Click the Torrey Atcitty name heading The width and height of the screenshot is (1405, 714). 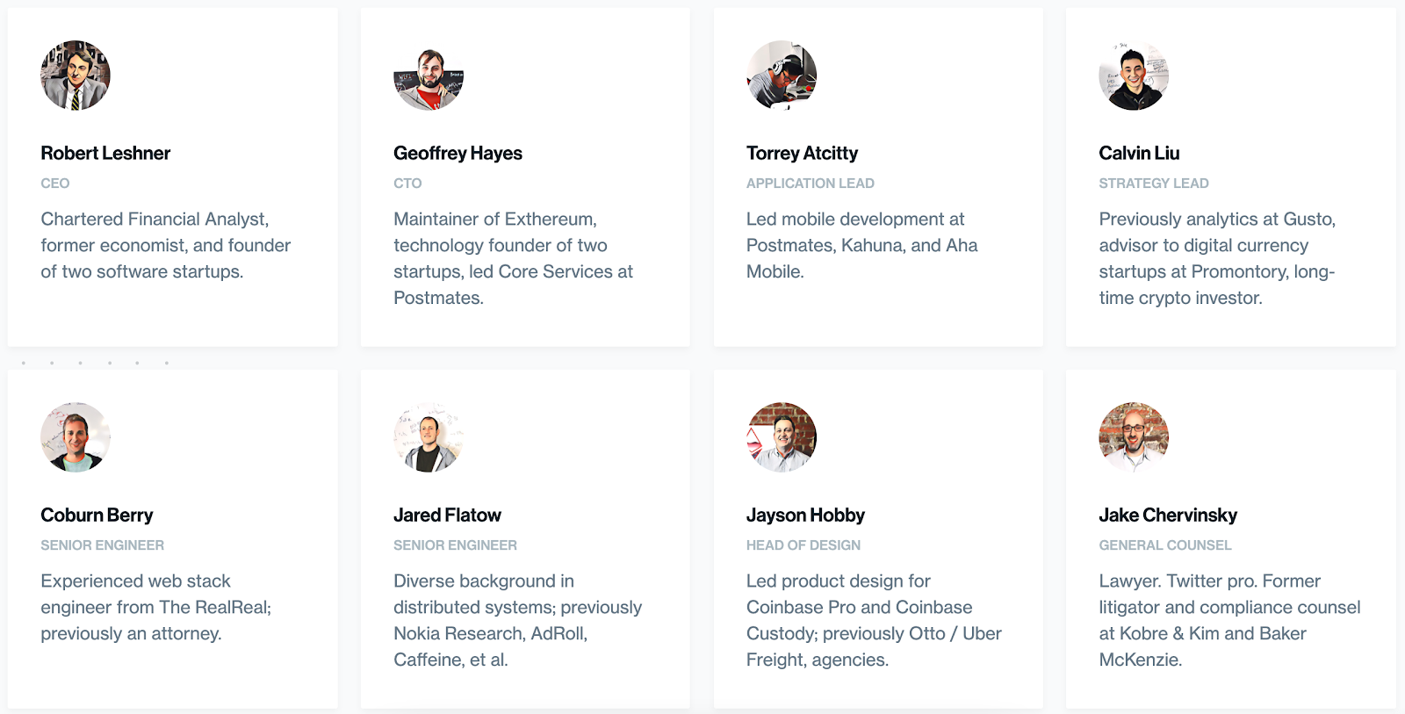coord(802,153)
